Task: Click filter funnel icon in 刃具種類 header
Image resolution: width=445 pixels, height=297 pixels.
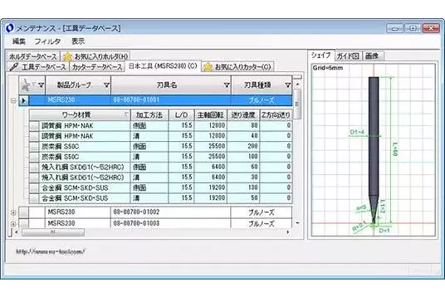Action: (x=288, y=85)
